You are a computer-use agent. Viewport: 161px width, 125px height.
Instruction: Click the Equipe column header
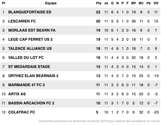51,3
